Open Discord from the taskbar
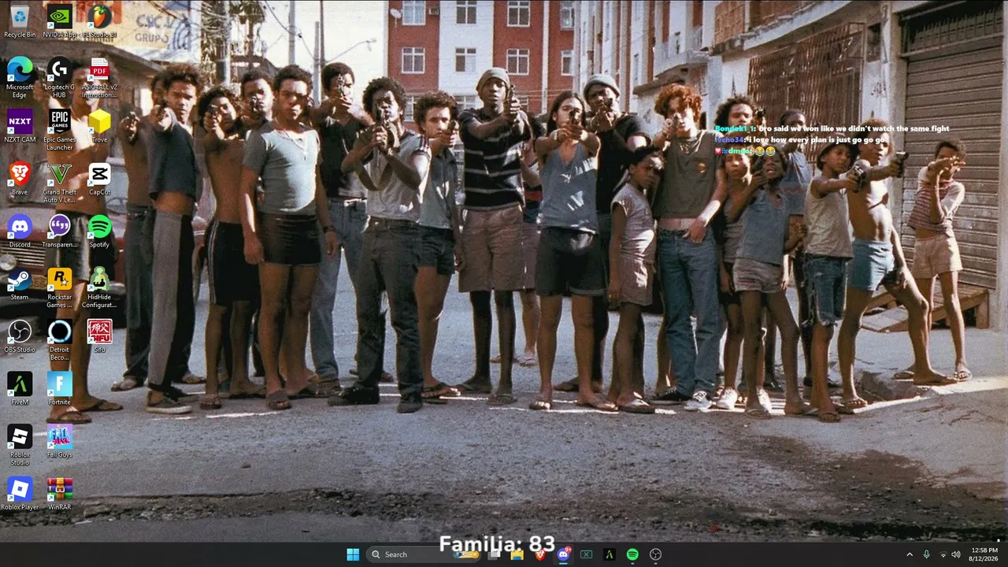Viewport: 1008px width, 567px height. click(x=563, y=554)
